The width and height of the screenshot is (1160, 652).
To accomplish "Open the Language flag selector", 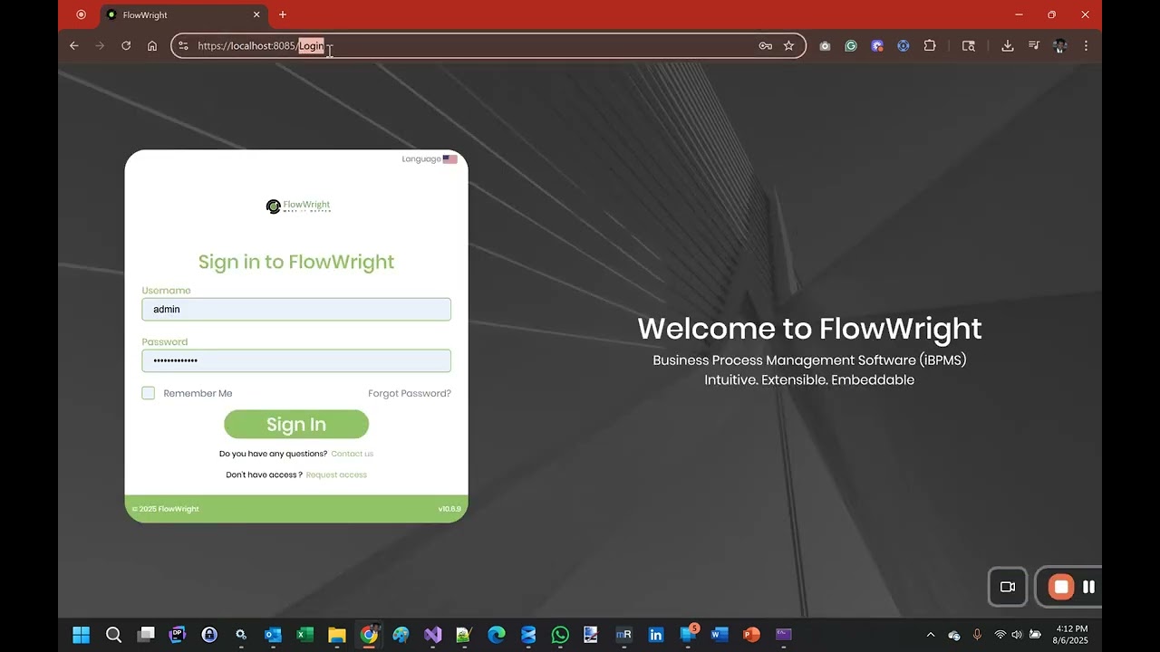I will tap(449, 159).
